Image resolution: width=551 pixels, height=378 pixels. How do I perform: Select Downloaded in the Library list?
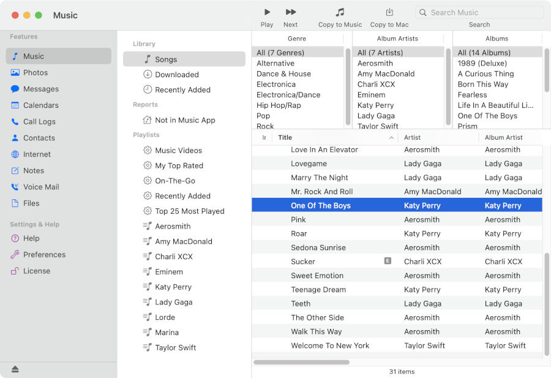click(x=184, y=75)
